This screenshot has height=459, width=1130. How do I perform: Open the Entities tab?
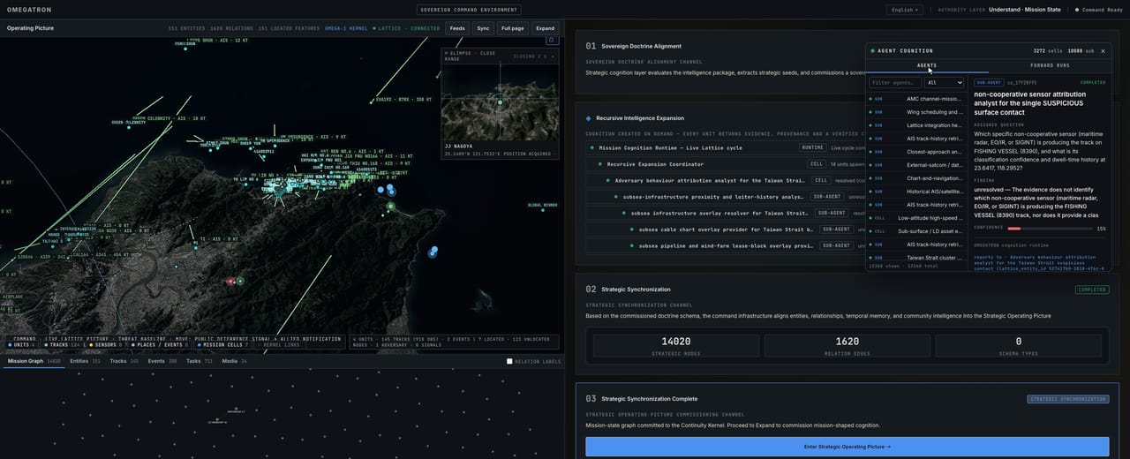[85, 361]
